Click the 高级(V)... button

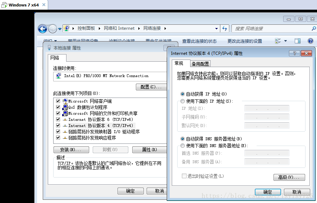289,177
